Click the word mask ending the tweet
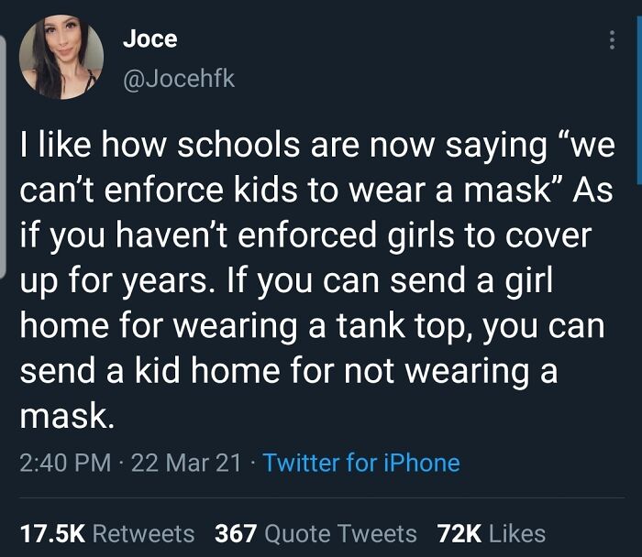Viewport: 642px width, 557px height. (67, 416)
